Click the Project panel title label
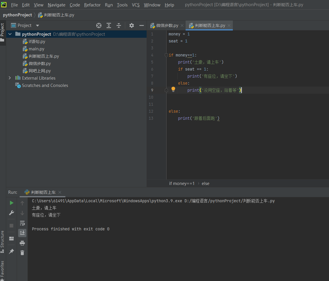Screen dimensions: 329x281 coord(24,25)
